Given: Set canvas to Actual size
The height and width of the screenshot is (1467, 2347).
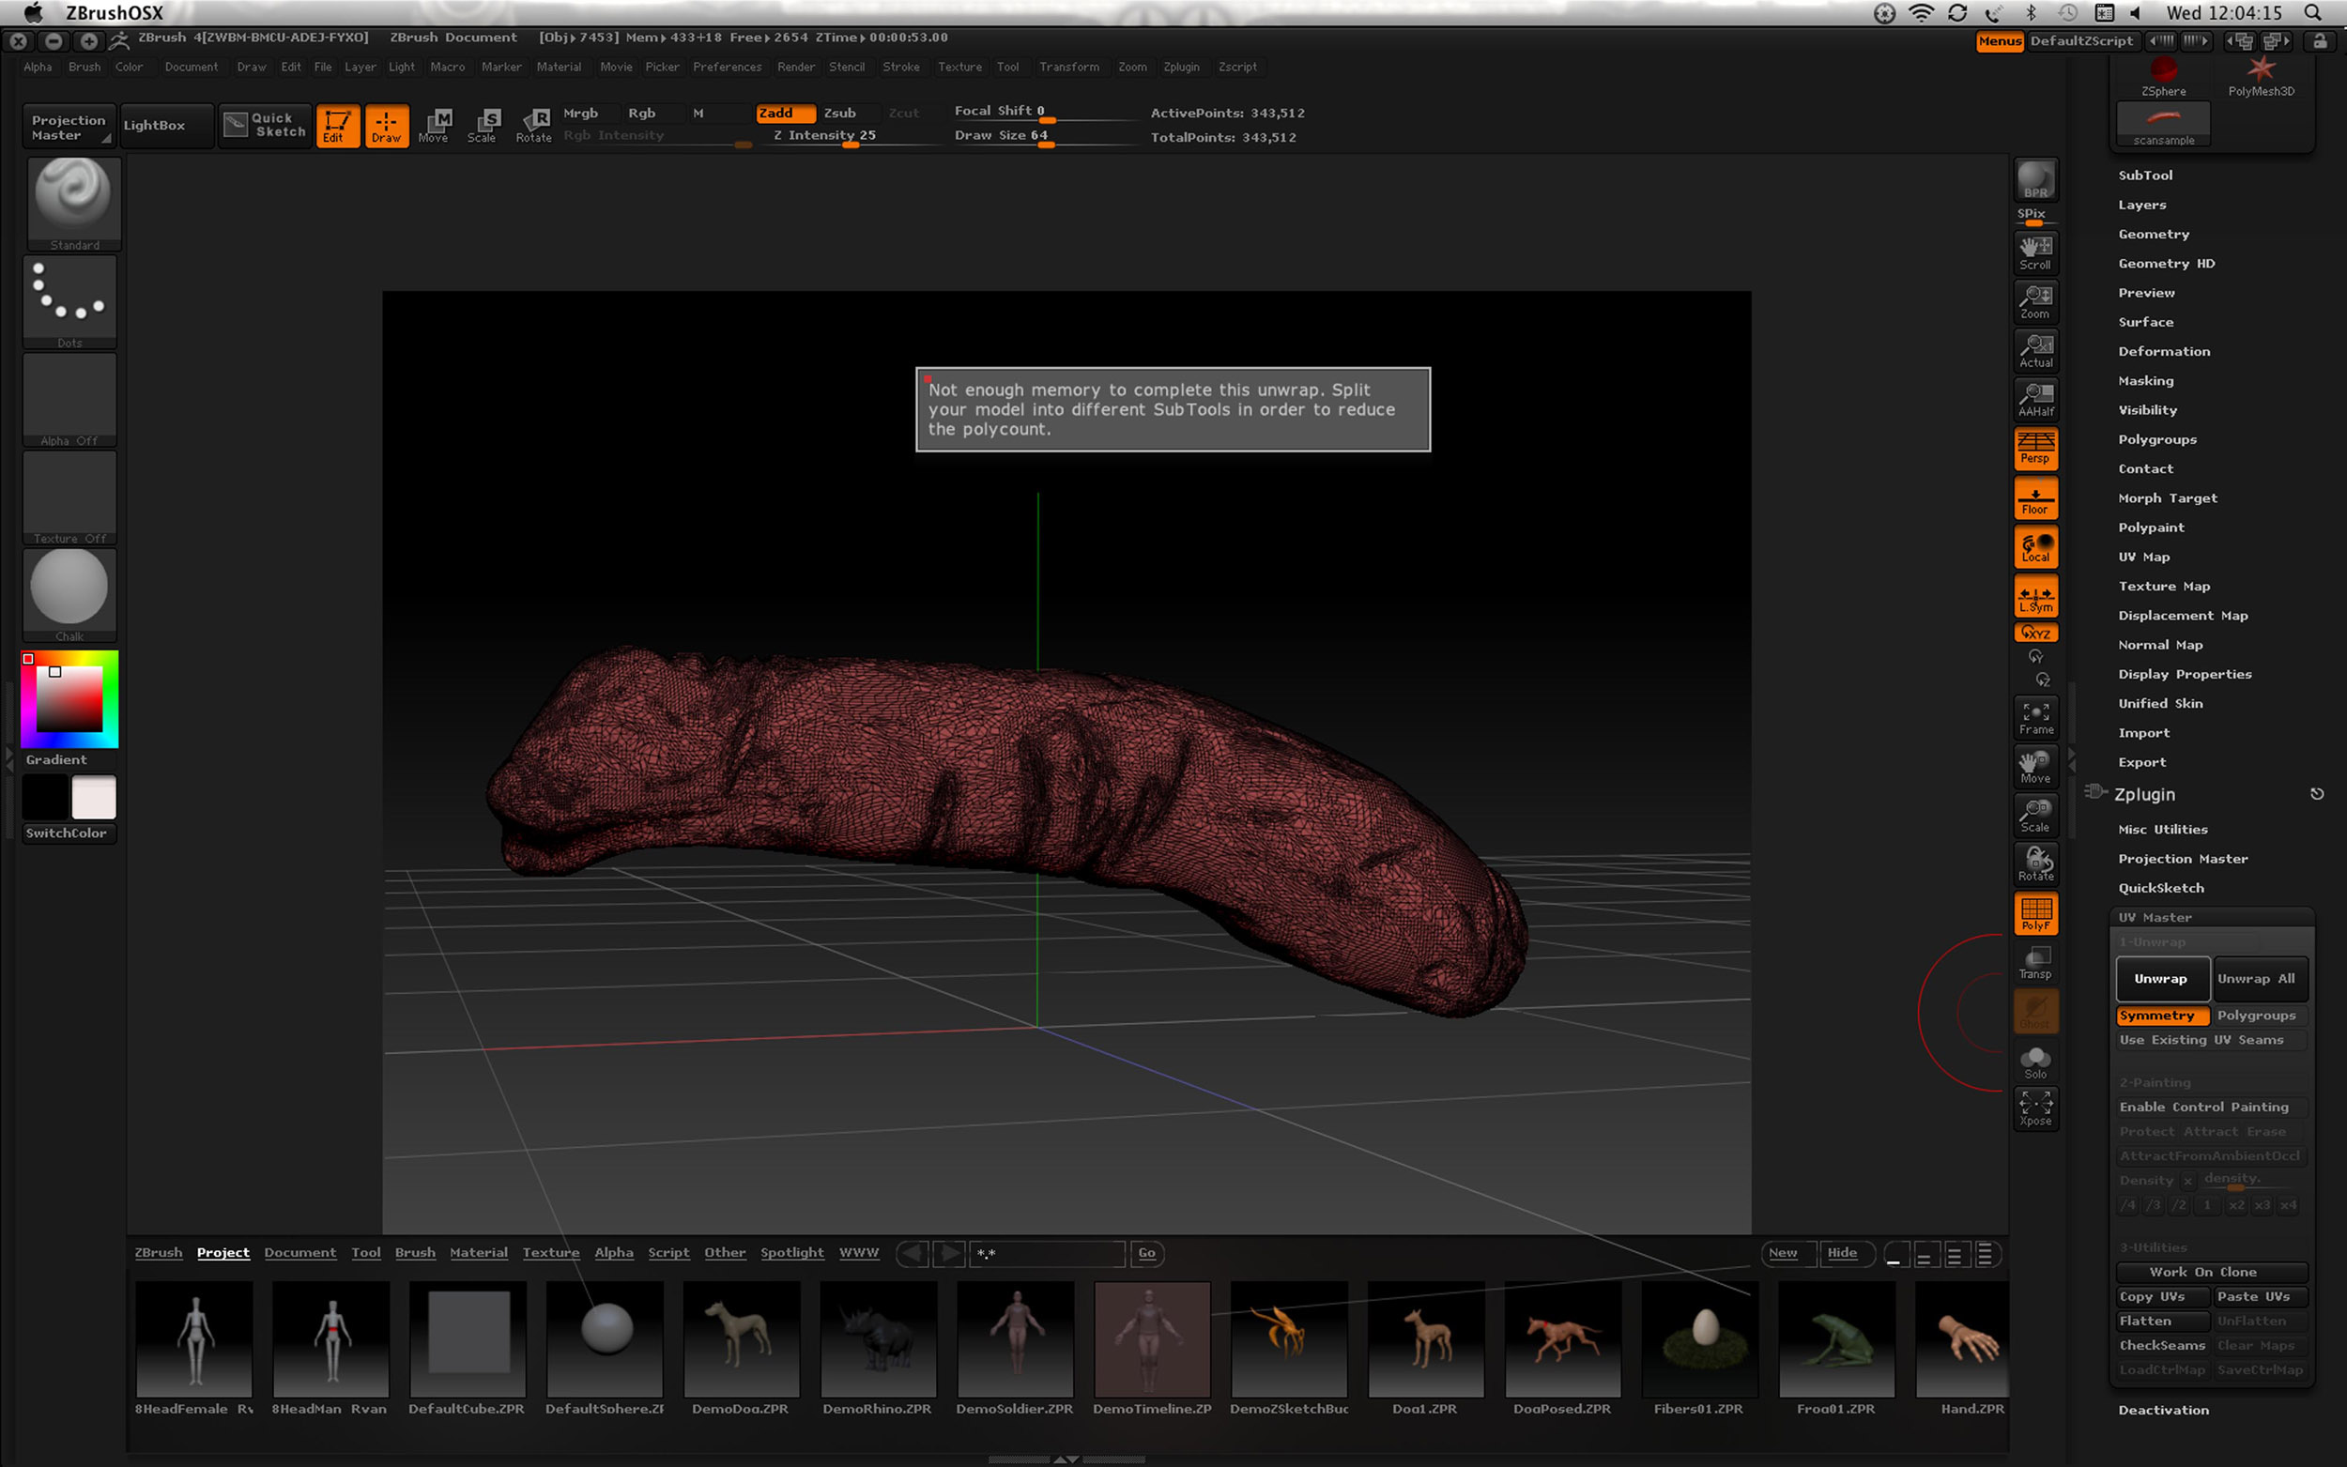Looking at the screenshot, I should tap(2035, 350).
